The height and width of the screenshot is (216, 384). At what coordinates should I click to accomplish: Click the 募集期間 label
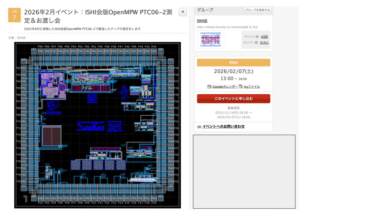(x=234, y=108)
